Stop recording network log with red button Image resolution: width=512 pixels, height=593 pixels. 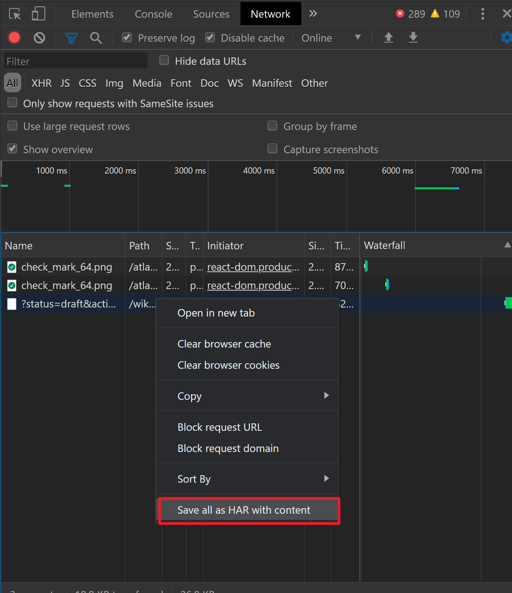click(x=15, y=38)
